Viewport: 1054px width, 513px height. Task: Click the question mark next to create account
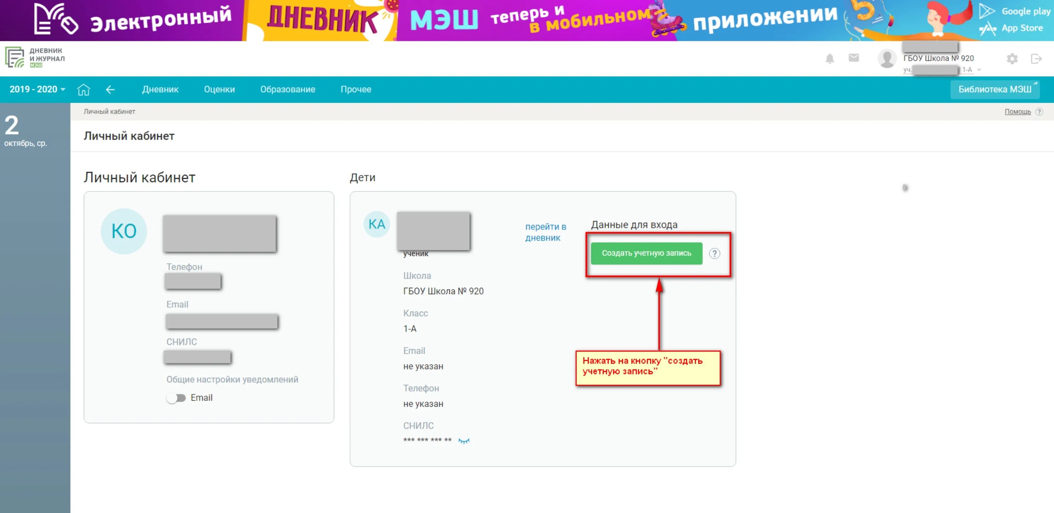click(x=715, y=253)
